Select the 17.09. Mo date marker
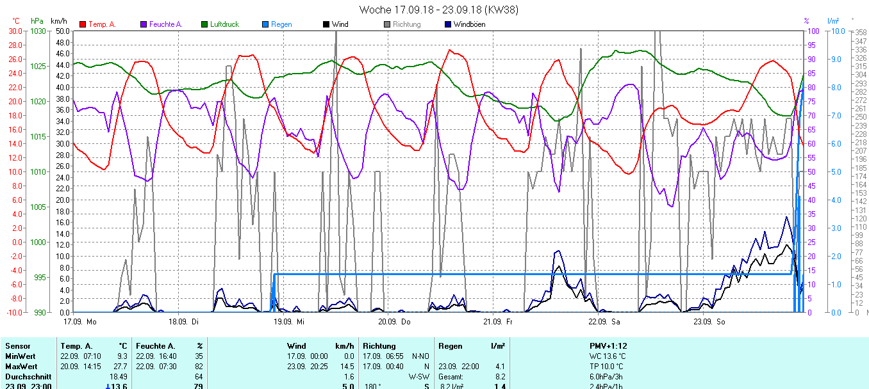Viewport: 869px width, 389px height. pyautogui.click(x=80, y=321)
